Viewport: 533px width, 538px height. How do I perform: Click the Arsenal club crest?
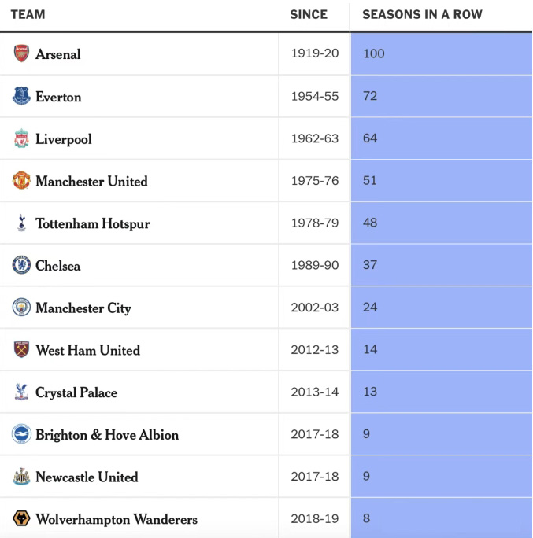(21, 54)
